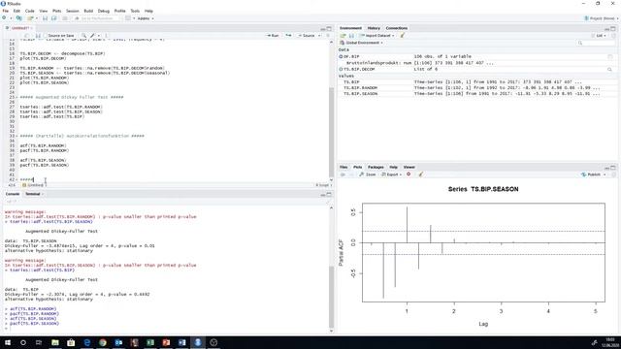Click the Re-run previous code icon
The image size is (621, 349).
click(x=288, y=36)
